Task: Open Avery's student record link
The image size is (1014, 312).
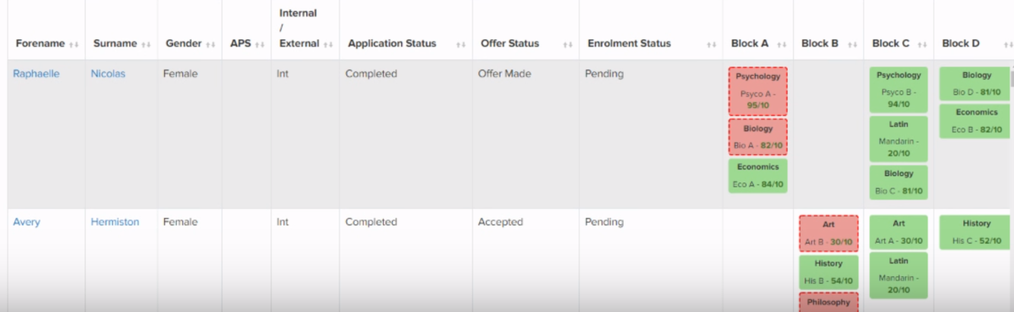Action: point(27,222)
